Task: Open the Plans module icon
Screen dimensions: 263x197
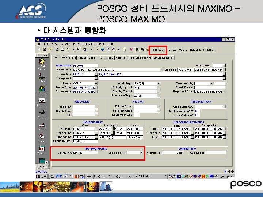Action: pyautogui.click(x=42, y=125)
